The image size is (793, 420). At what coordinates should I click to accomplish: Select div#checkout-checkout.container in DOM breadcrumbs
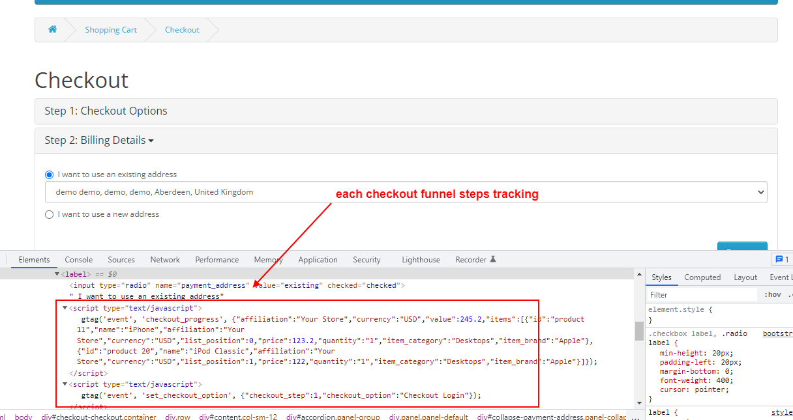click(x=98, y=417)
